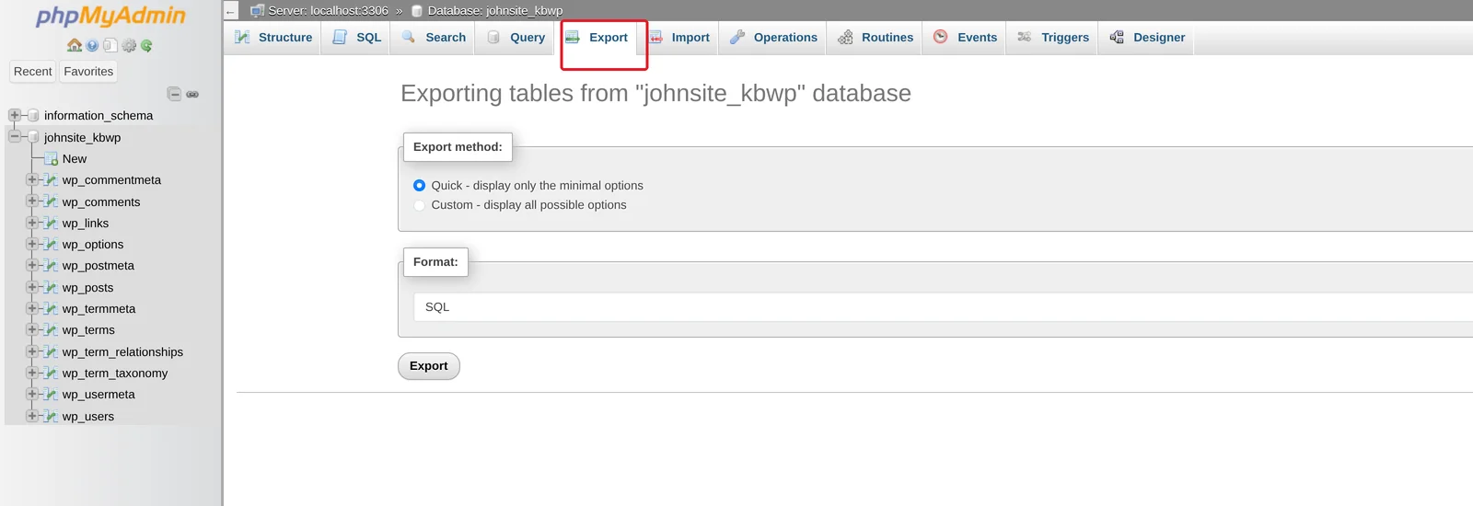Click the johnsite_kbwp database cylinder icon

(x=33, y=137)
